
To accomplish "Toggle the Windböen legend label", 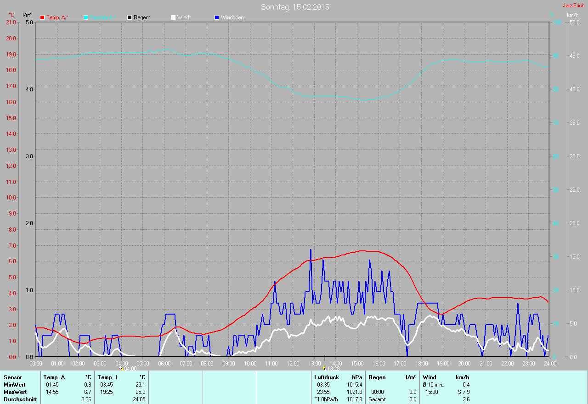I will pyautogui.click(x=232, y=17).
